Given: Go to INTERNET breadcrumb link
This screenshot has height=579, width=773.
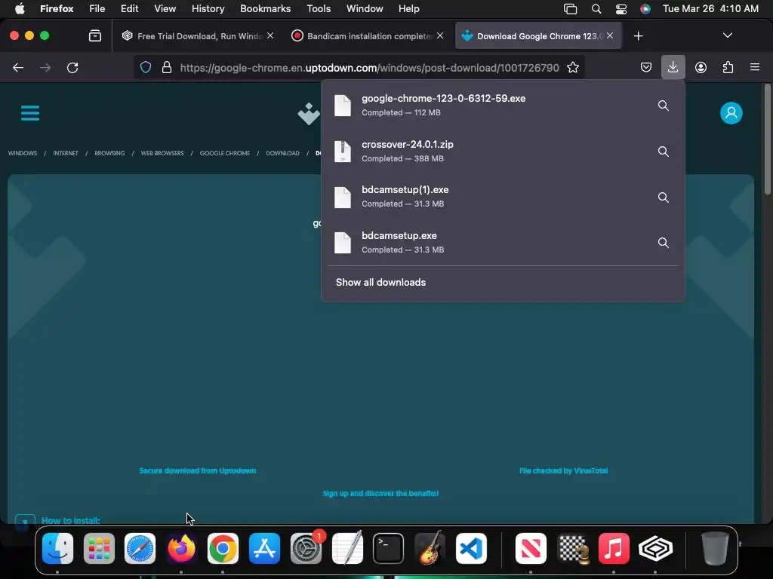Looking at the screenshot, I should click(x=66, y=153).
